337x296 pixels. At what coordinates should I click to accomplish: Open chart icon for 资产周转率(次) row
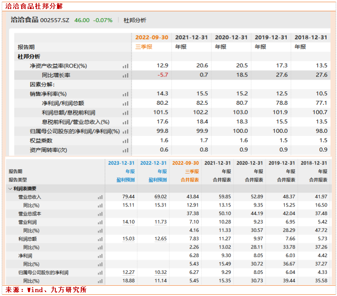pos(125,150)
